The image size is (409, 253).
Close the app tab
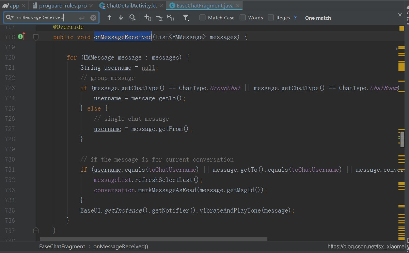click(x=23, y=6)
